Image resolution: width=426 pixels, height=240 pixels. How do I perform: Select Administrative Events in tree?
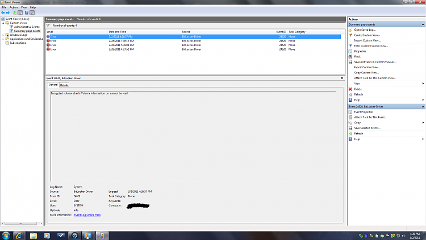[27, 27]
